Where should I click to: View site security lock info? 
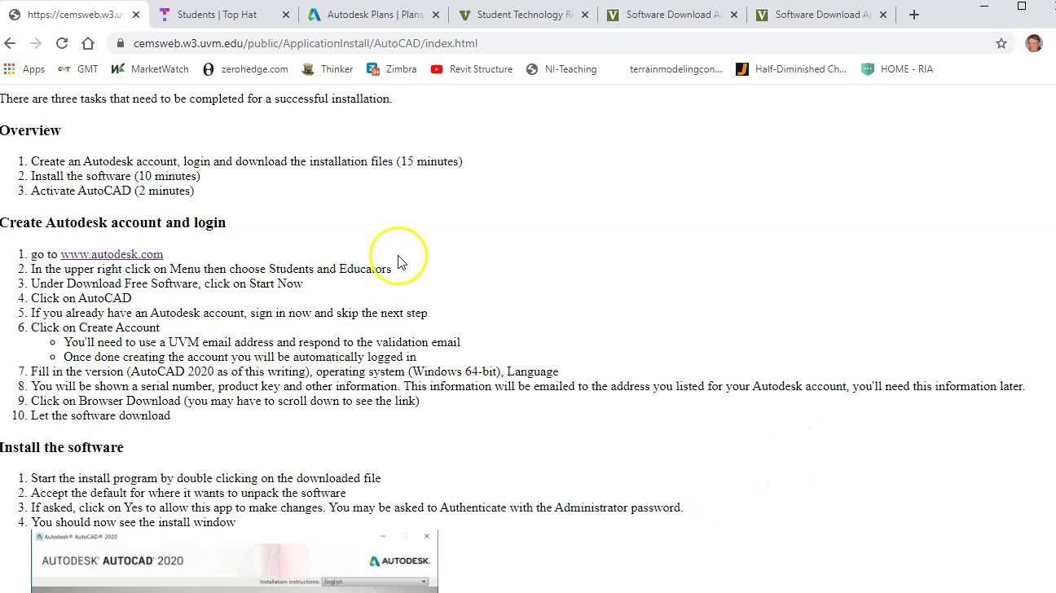(x=121, y=43)
